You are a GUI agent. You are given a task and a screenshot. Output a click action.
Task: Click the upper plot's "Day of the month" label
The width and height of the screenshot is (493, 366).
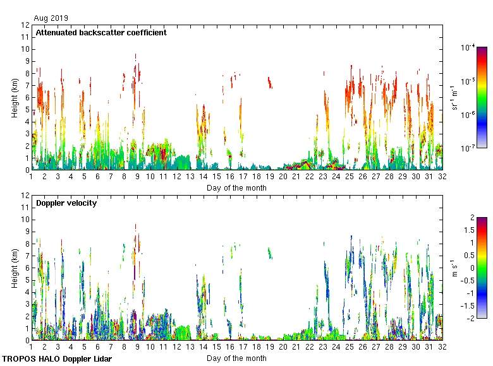click(x=236, y=187)
